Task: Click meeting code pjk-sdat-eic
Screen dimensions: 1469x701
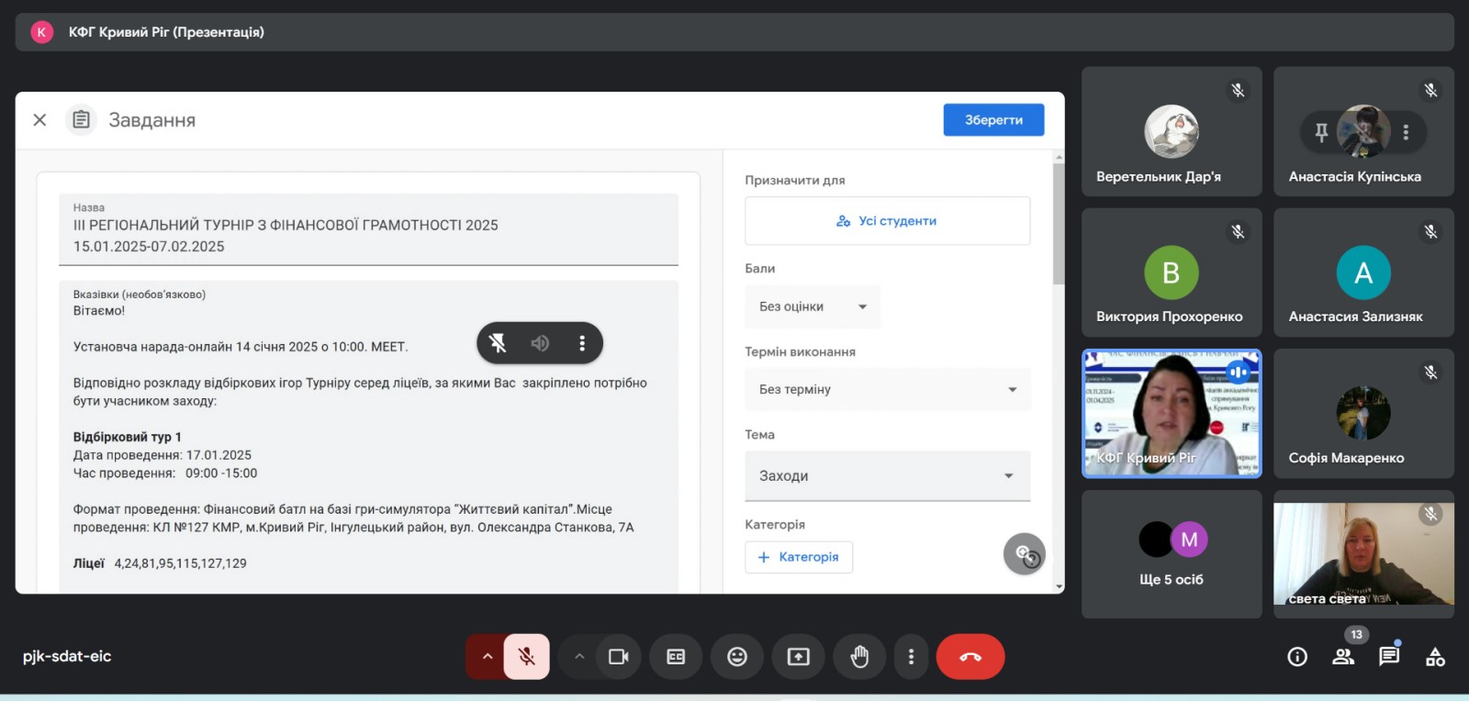Action: click(x=67, y=657)
